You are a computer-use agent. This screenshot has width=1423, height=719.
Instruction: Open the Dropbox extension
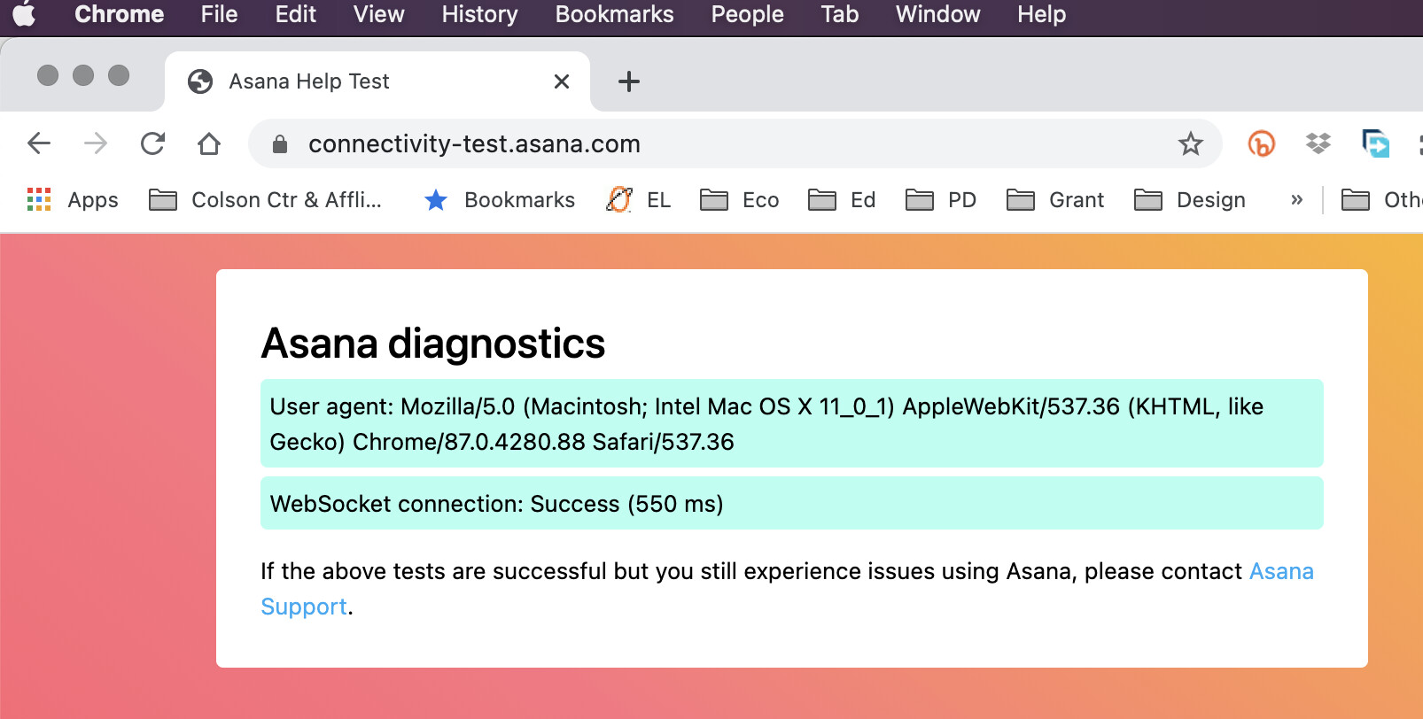click(1318, 143)
